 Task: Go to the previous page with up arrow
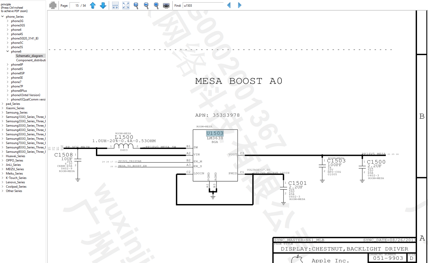93,5
